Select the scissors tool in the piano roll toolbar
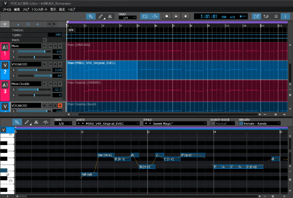 point(36,122)
